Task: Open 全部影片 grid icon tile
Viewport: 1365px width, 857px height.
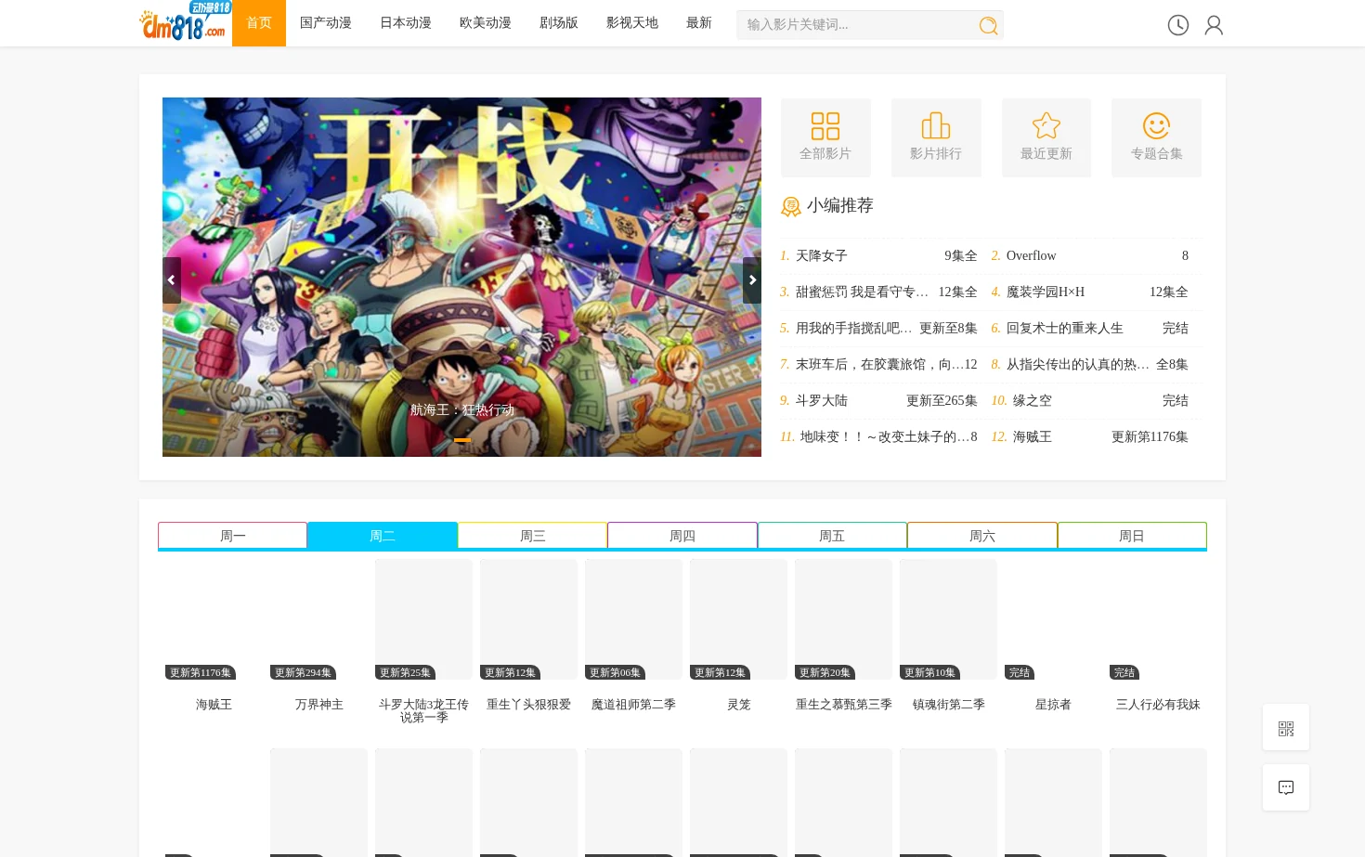Action: (x=825, y=137)
